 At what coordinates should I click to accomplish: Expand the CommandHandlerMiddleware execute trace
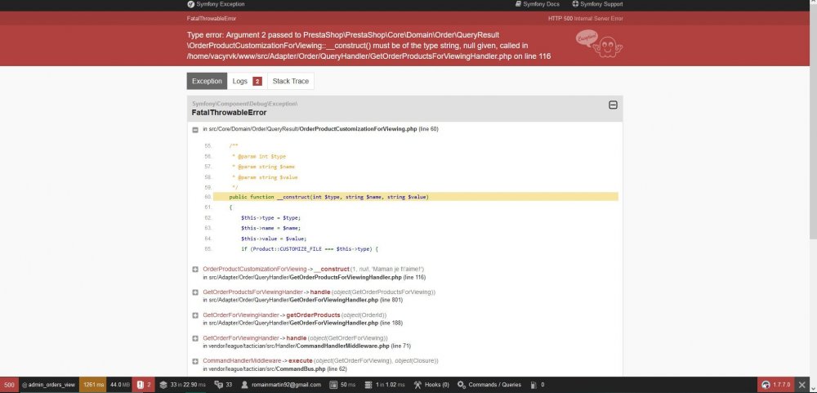click(195, 361)
